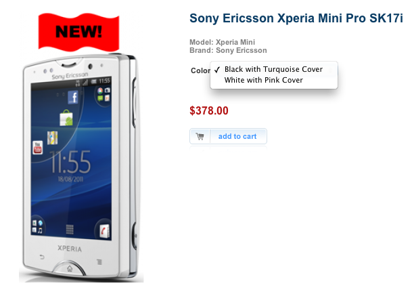Choose White with Pink Cover option

click(264, 80)
